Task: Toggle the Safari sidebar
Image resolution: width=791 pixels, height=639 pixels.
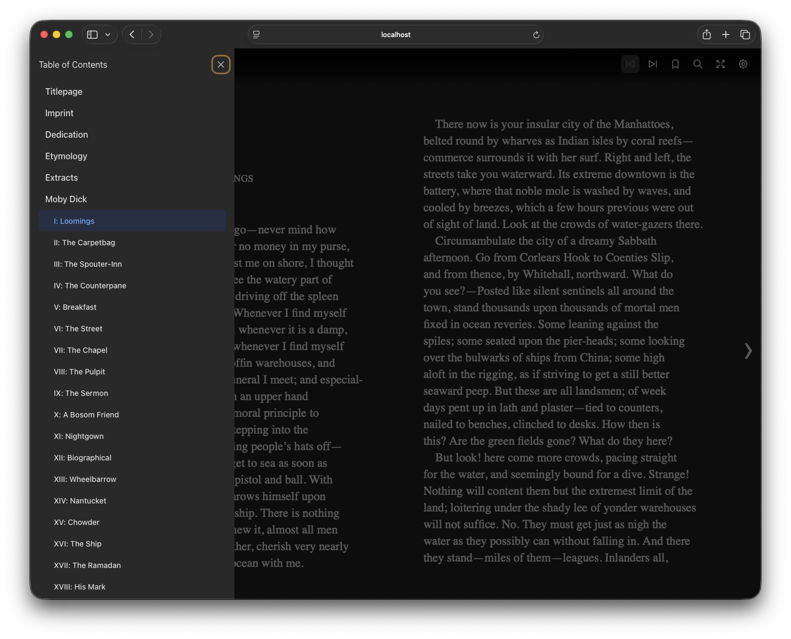Action: point(91,34)
